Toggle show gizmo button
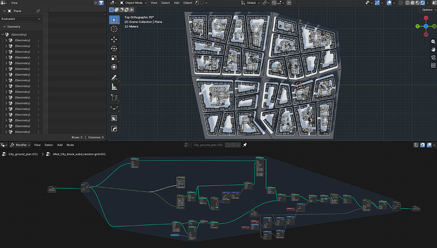The image size is (437, 248). click(377, 3)
